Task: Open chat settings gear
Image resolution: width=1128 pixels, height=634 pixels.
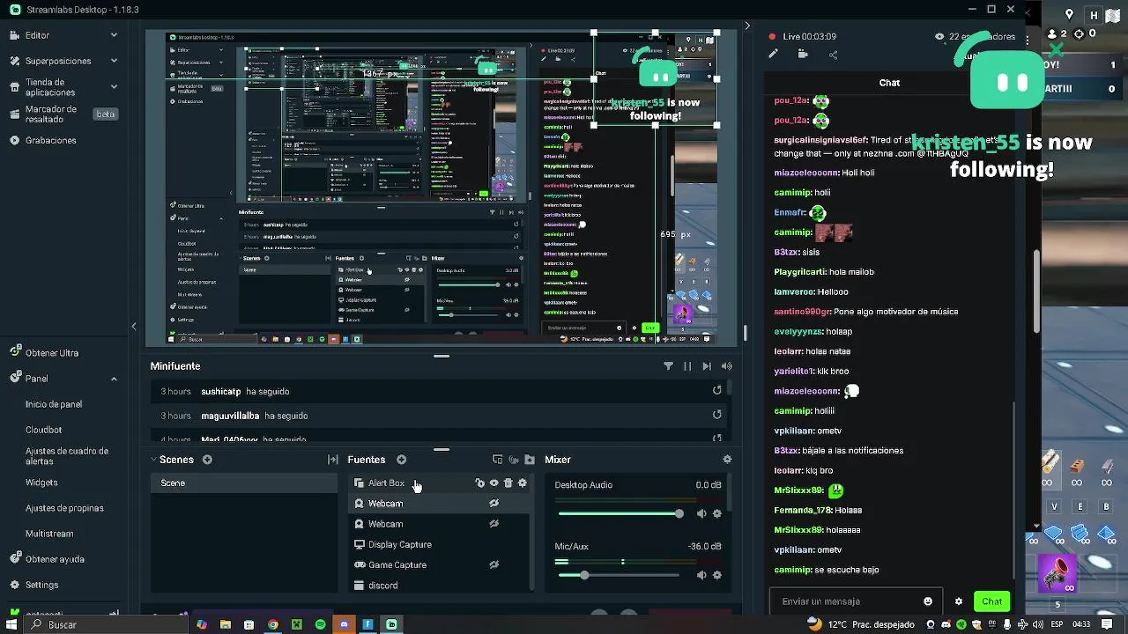Action: click(959, 601)
